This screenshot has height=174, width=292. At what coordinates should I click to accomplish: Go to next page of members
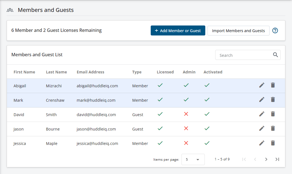point(266,159)
